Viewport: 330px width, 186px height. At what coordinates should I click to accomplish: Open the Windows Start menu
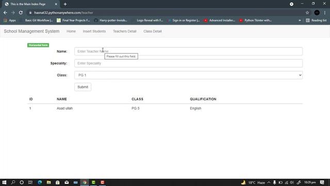(4, 182)
